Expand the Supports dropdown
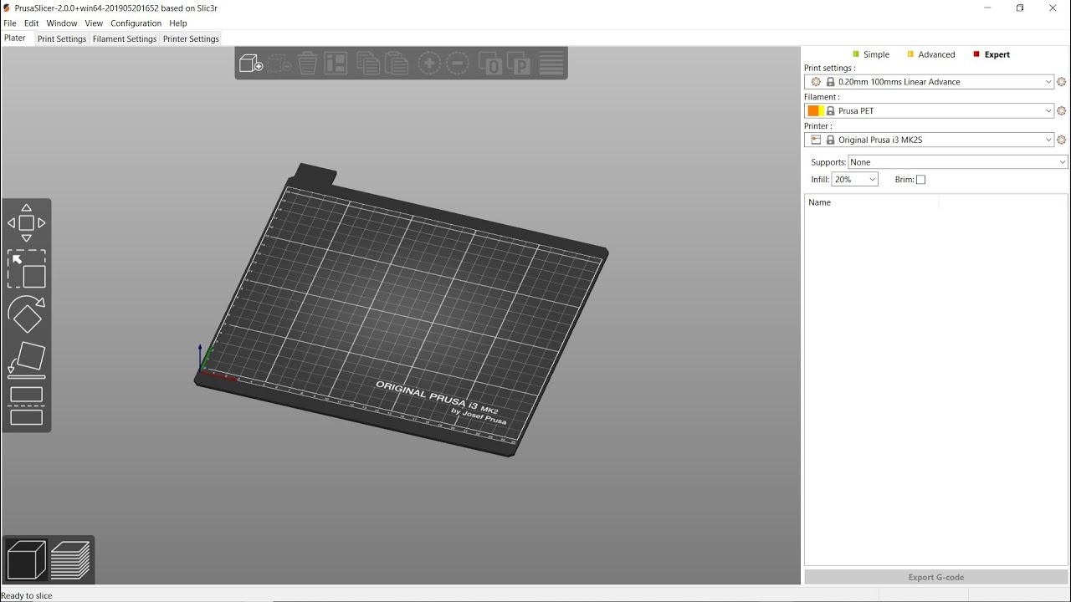This screenshot has height=602, width=1071. pyautogui.click(x=958, y=162)
